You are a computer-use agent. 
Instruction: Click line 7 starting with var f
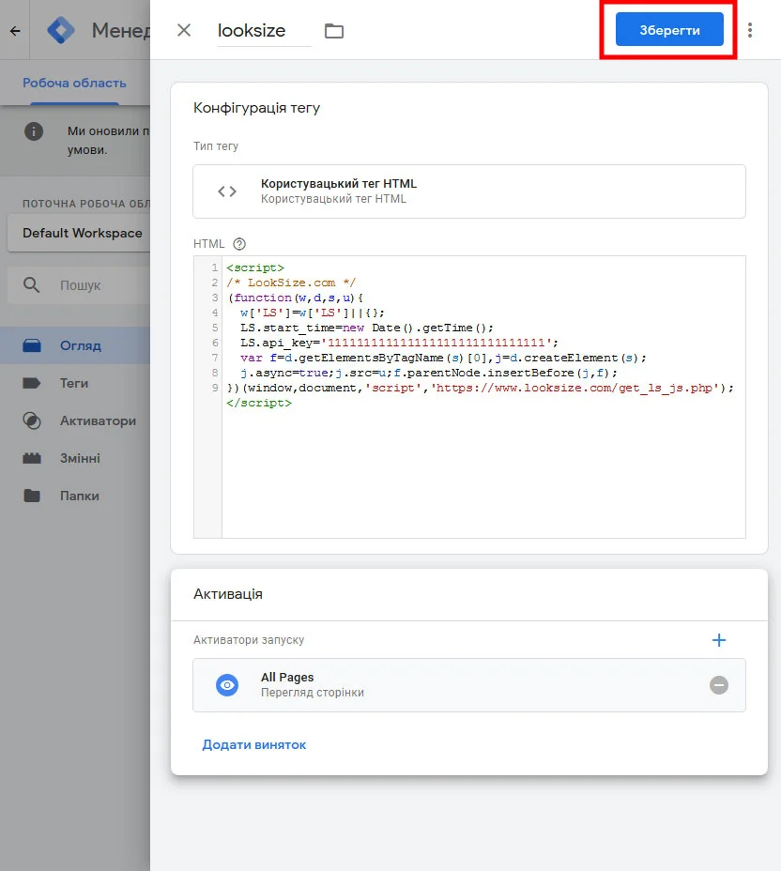(443, 358)
